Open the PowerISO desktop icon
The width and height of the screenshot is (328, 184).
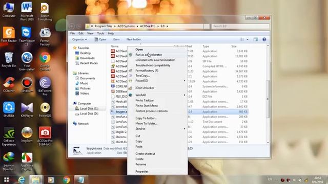[45, 109]
